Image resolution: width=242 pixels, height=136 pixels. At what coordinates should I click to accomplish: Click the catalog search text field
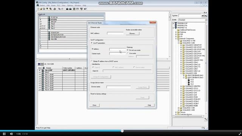coord(190,15)
